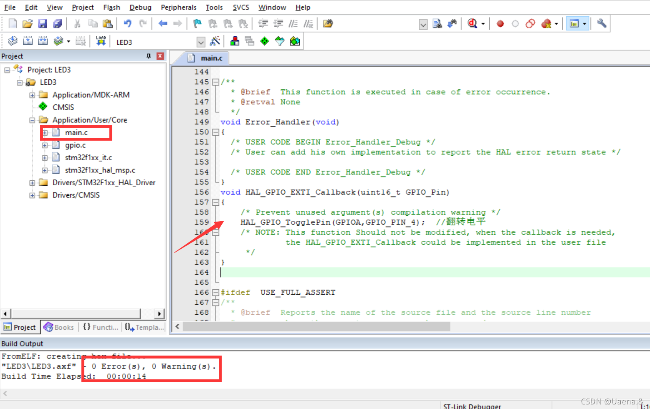This screenshot has height=409, width=650.
Task: Open the find text combo dropdown
Action: (x=423, y=25)
